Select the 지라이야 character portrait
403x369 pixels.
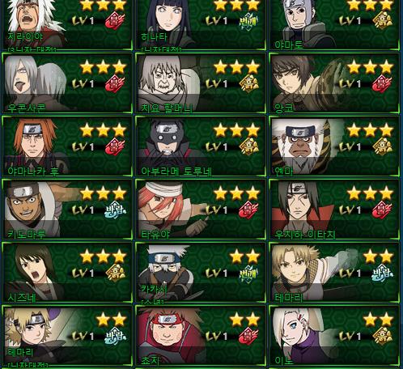[34, 23]
